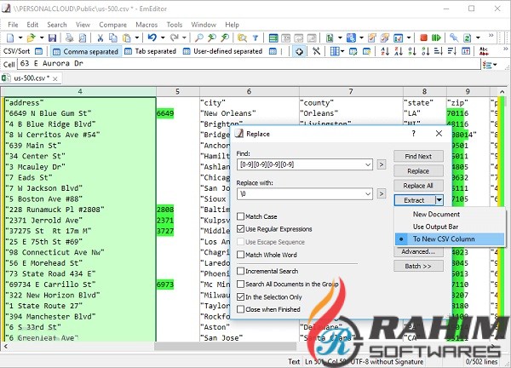Click the Find in Files icon
This screenshot has height=368, width=511.
click(242, 37)
